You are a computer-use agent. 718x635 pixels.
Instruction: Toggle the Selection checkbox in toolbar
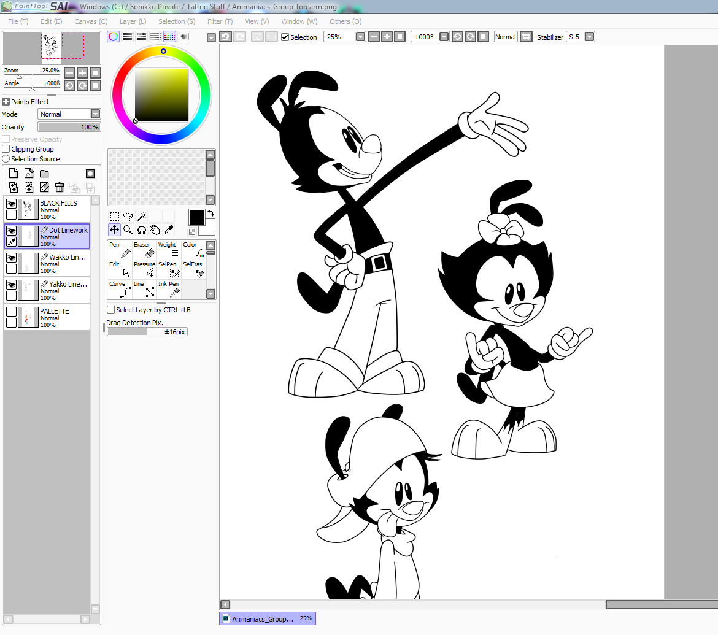tap(285, 37)
